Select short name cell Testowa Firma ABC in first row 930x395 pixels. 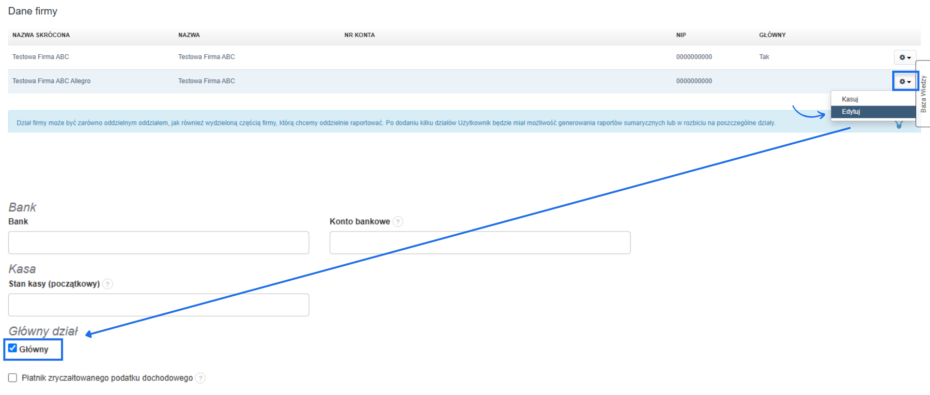click(x=41, y=57)
